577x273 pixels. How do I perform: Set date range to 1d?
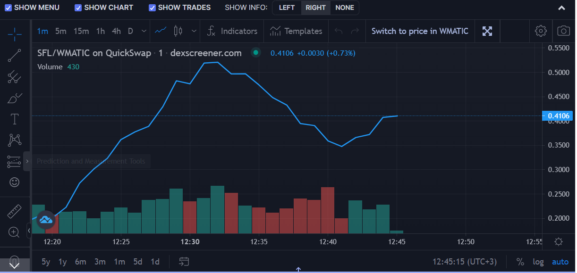pyautogui.click(x=155, y=262)
